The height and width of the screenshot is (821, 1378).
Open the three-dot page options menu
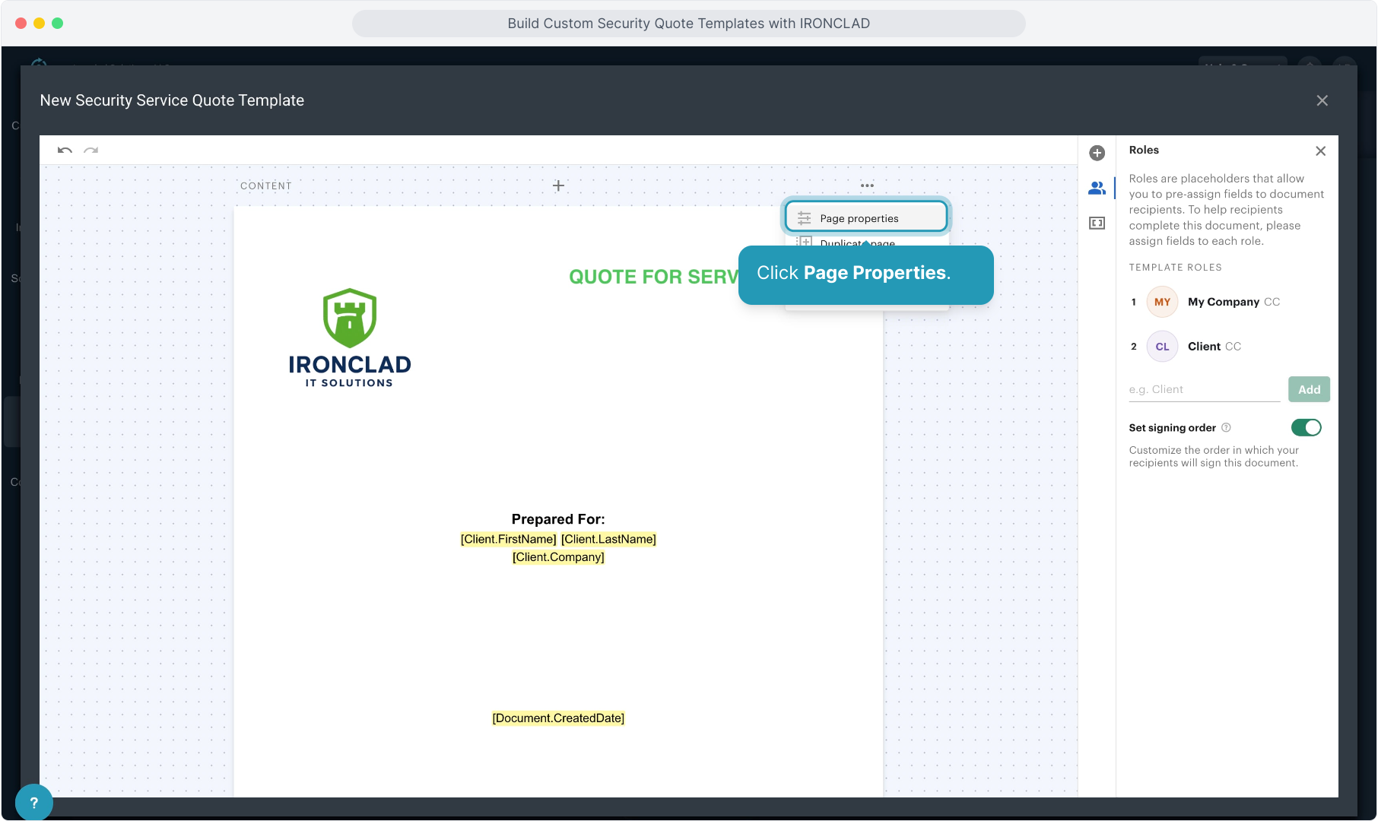[867, 185]
